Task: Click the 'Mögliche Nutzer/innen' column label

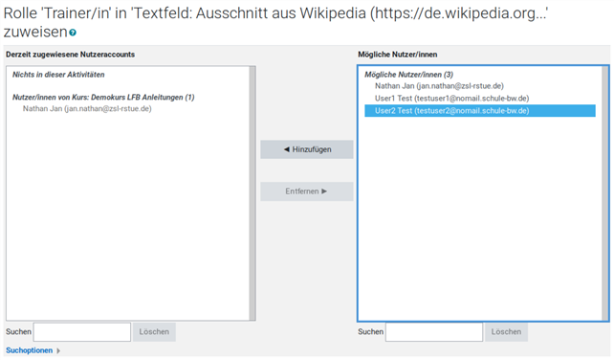Action: click(x=398, y=55)
